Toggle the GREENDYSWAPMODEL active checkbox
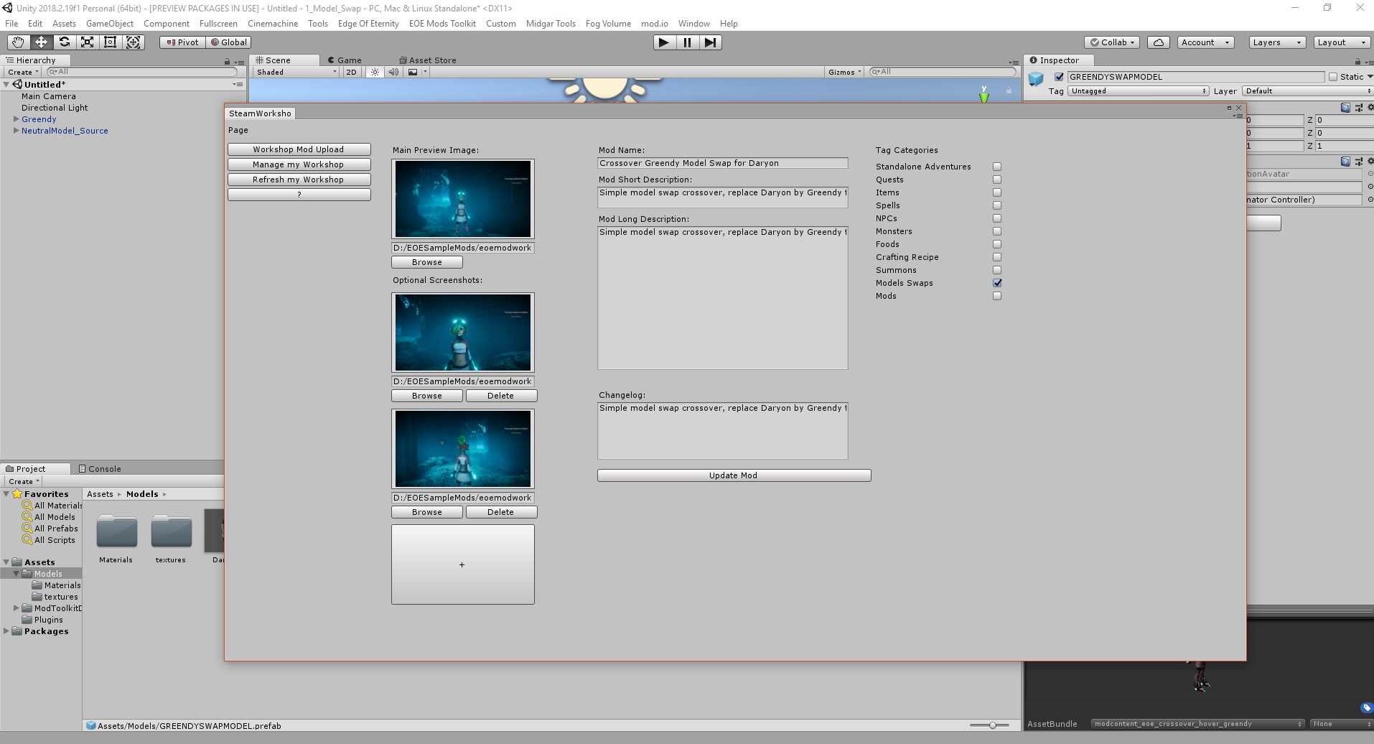The image size is (1374, 744). [1059, 77]
